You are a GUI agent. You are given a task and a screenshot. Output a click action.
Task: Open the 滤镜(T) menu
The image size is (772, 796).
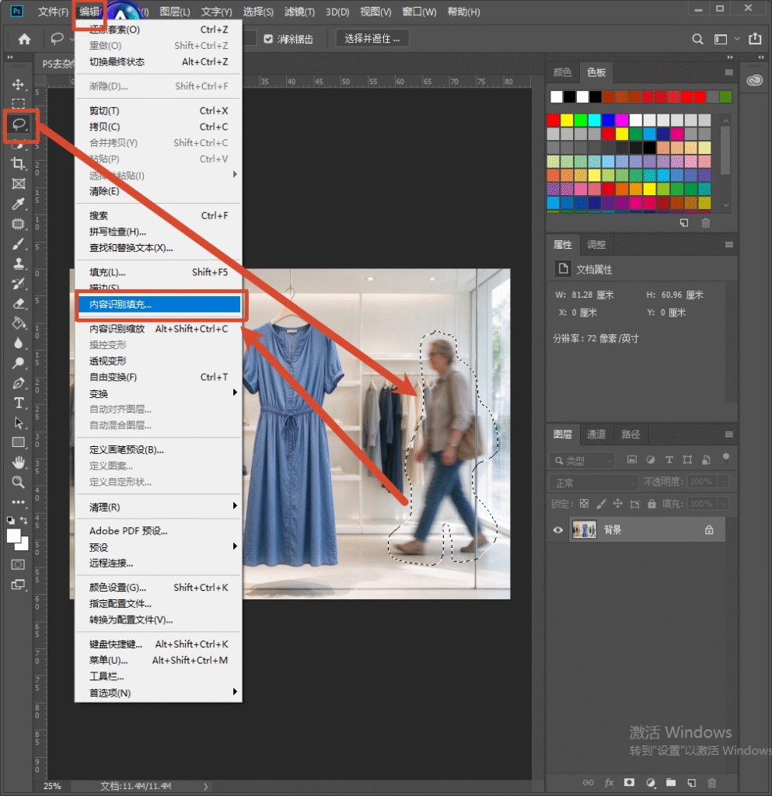[299, 12]
